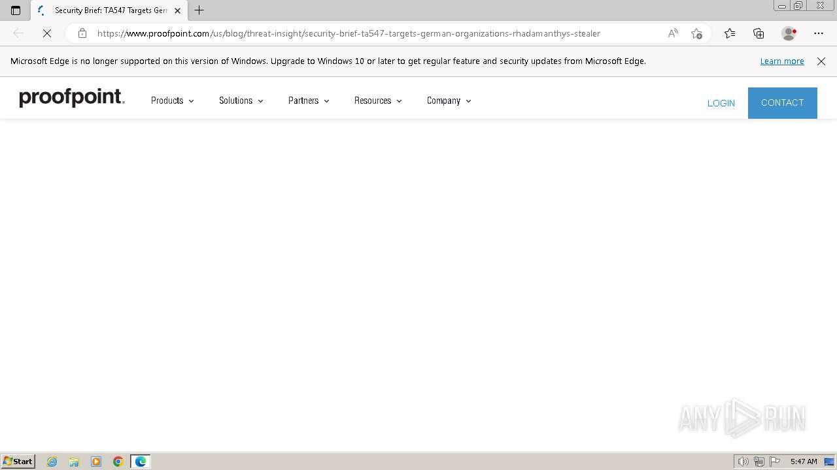Add this page to favorites

click(696, 33)
